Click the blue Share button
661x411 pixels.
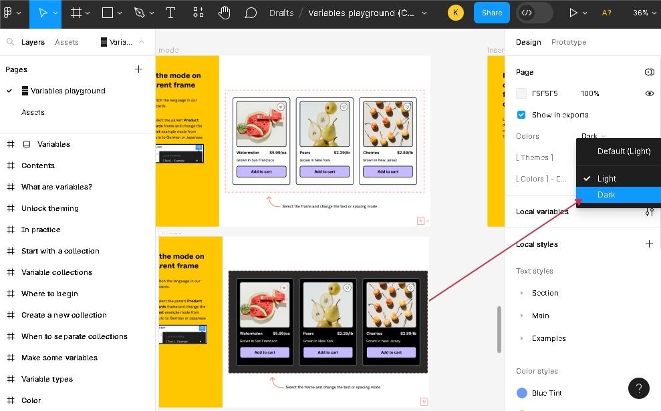(491, 13)
